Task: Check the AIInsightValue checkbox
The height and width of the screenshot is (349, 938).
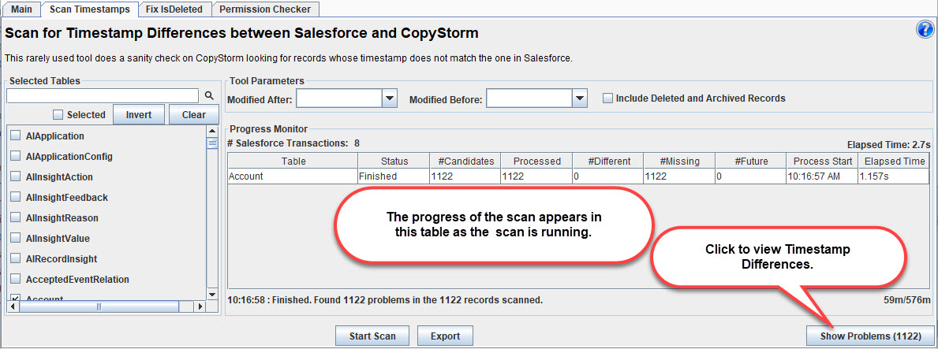Action: point(17,239)
